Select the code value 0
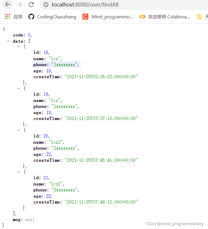This screenshot has height=229, width=208. click(29, 35)
